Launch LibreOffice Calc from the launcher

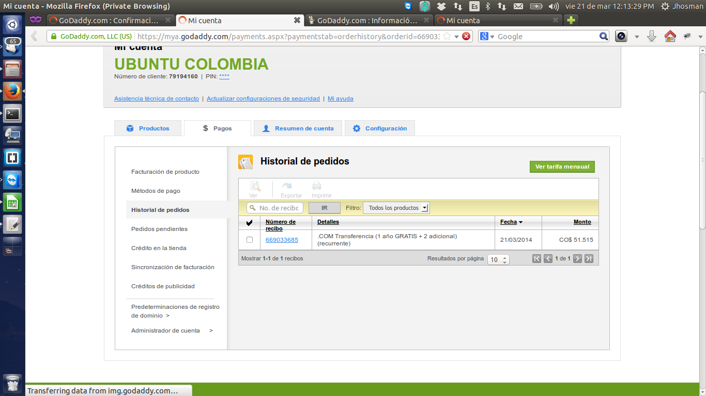click(12, 202)
